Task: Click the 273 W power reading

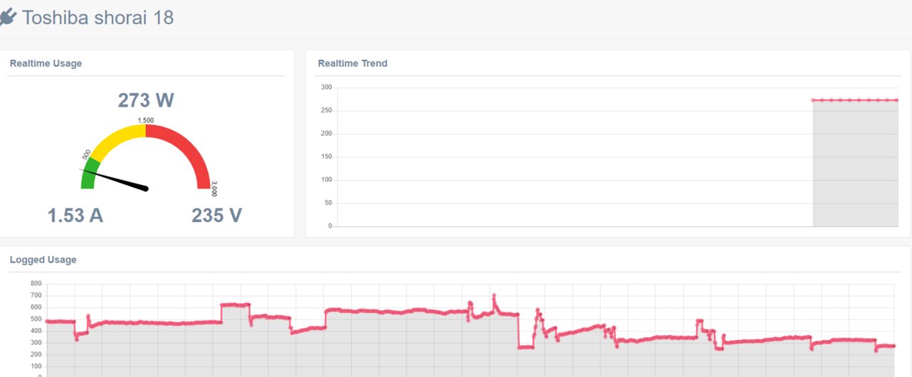Action: tap(146, 100)
